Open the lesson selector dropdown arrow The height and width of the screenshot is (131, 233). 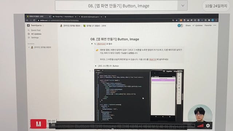tap(183, 6)
